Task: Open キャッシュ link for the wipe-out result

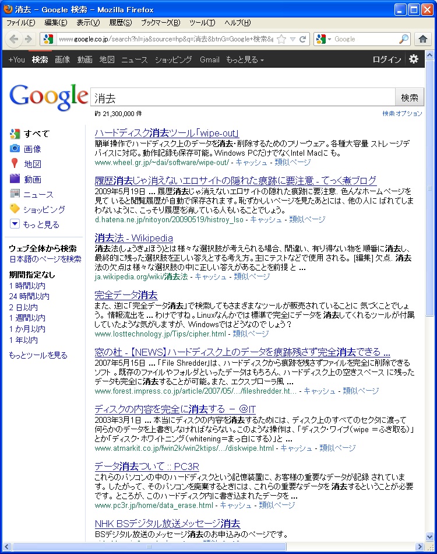Action: coord(251,162)
